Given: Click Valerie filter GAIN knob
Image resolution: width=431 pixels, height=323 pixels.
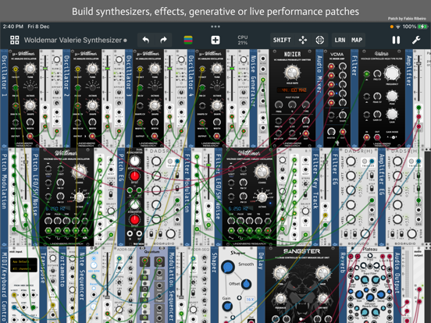Looking at the screenshot, I should click(x=392, y=114).
